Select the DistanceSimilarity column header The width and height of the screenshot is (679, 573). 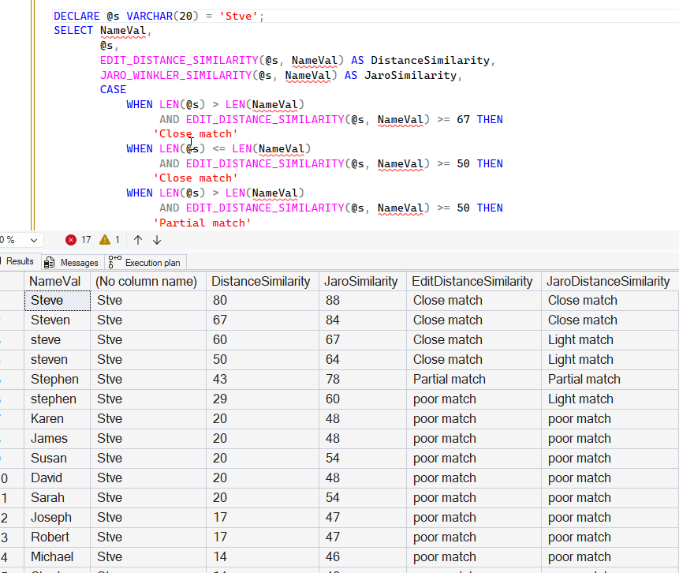click(x=261, y=281)
